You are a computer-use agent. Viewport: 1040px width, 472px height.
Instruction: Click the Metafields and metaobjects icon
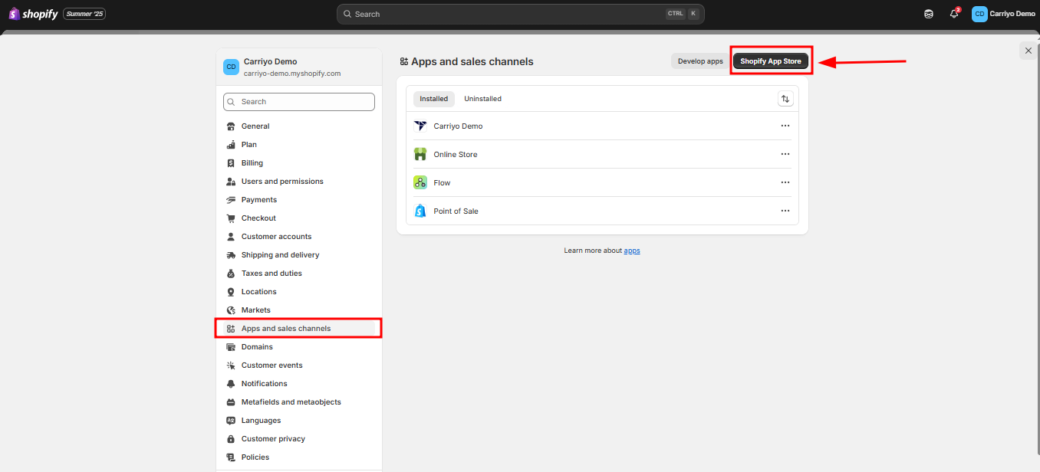(231, 402)
